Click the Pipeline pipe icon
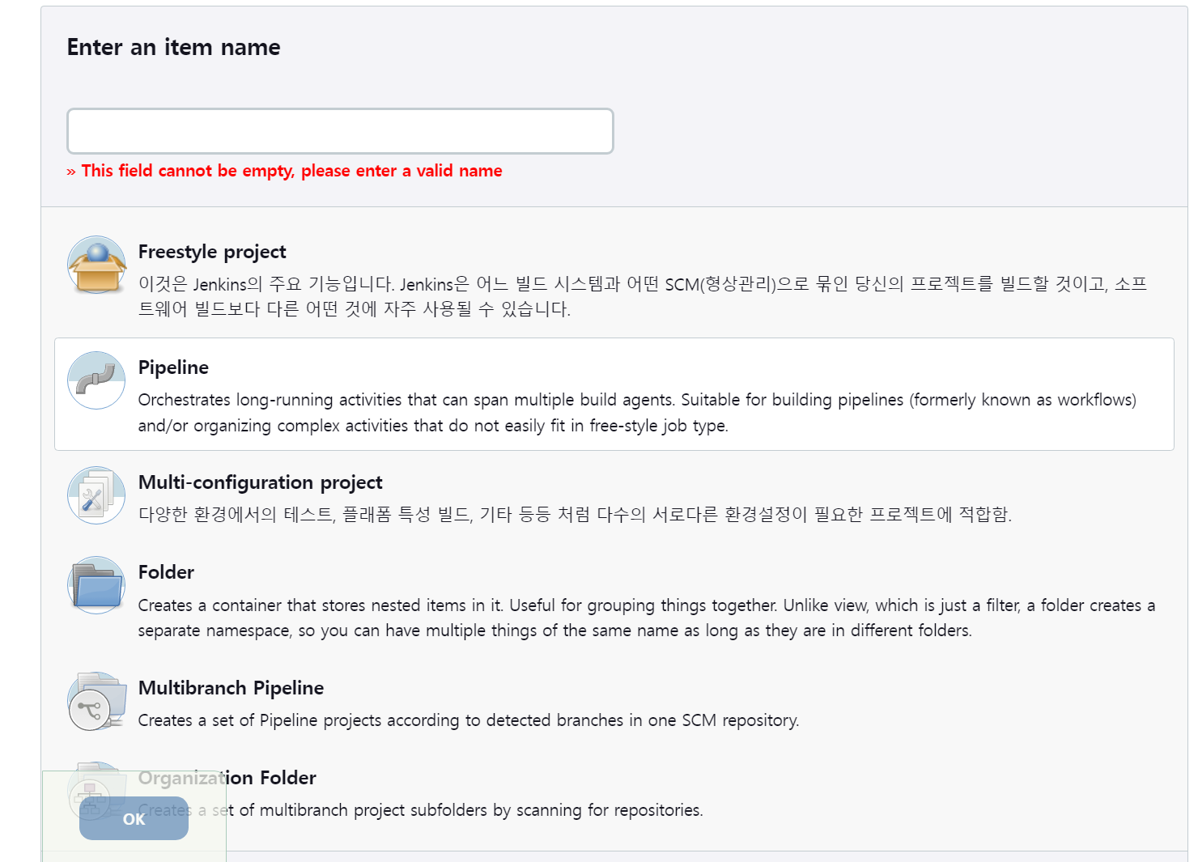 click(x=96, y=380)
